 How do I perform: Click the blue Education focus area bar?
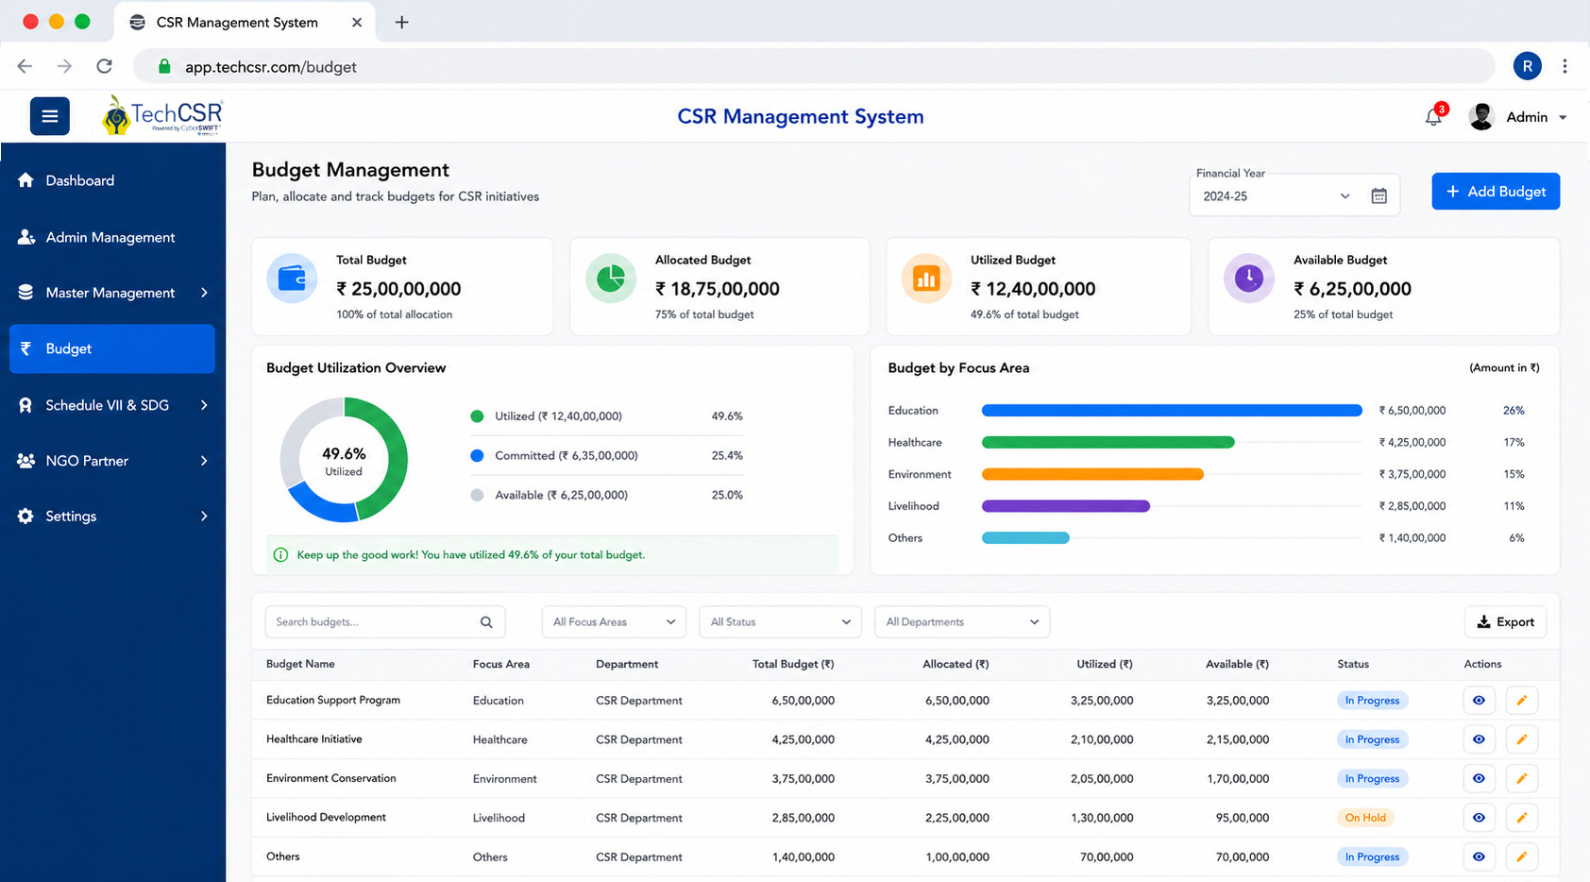(x=1172, y=411)
